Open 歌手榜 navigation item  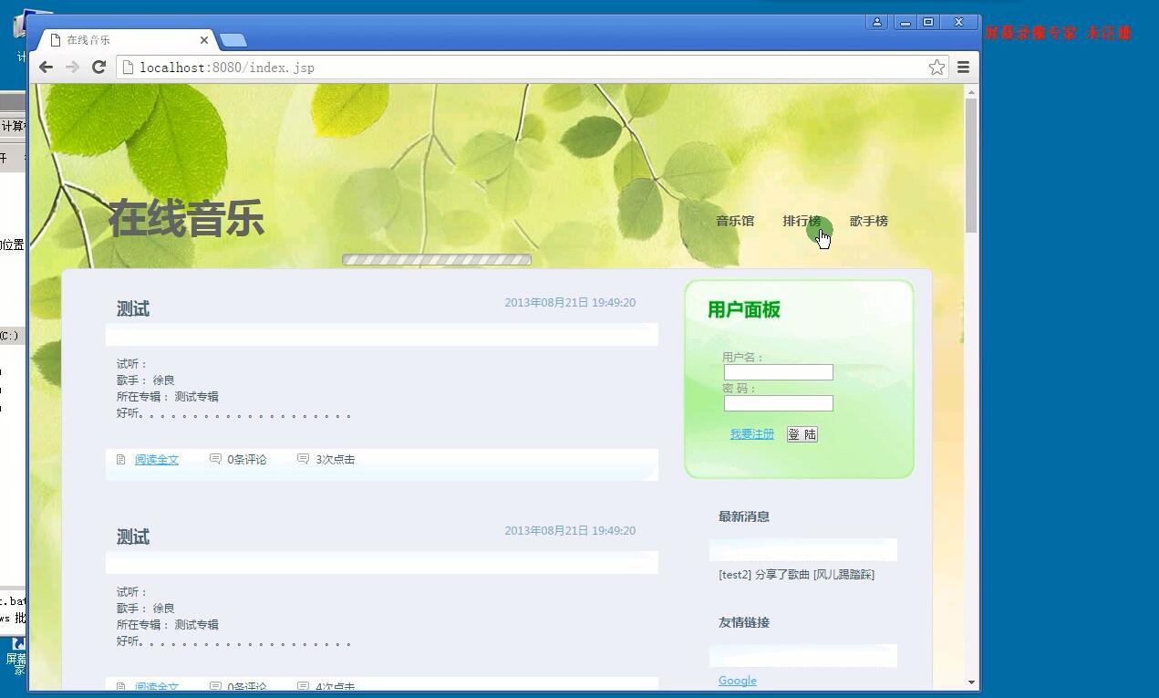pyautogui.click(x=869, y=221)
